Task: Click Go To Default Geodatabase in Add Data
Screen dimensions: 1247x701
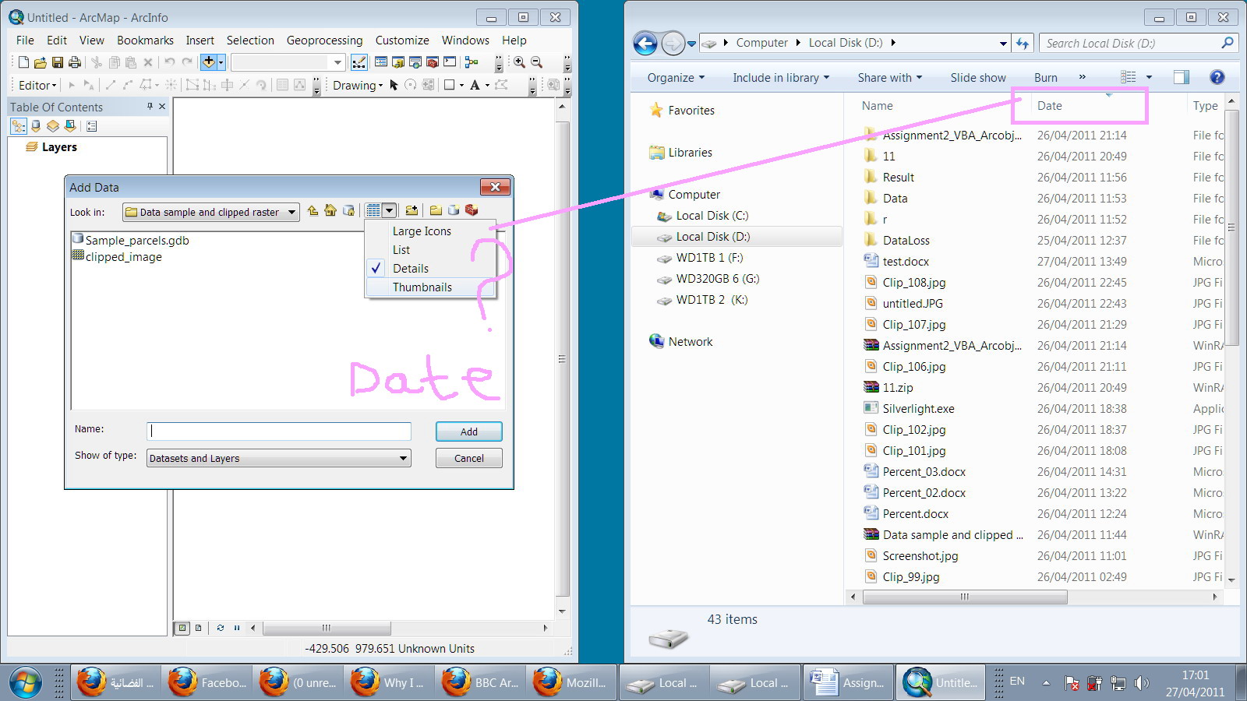Action: pos(348,210)
